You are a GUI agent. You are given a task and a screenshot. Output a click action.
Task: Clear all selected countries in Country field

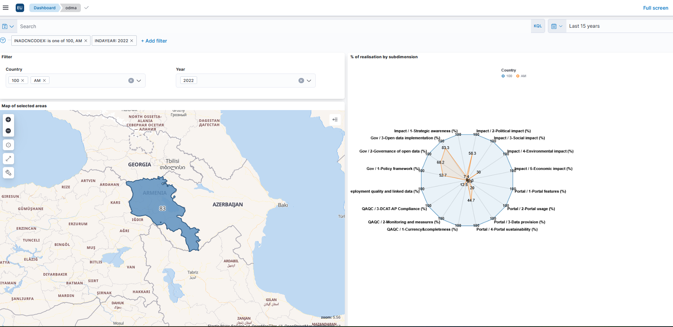[131, 81]
